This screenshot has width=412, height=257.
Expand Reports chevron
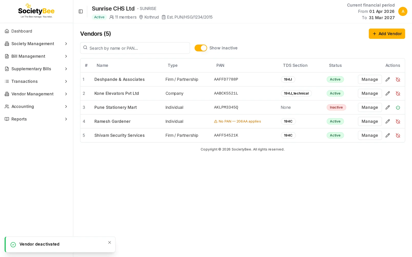pyautogui.click(x=66, y=119)
